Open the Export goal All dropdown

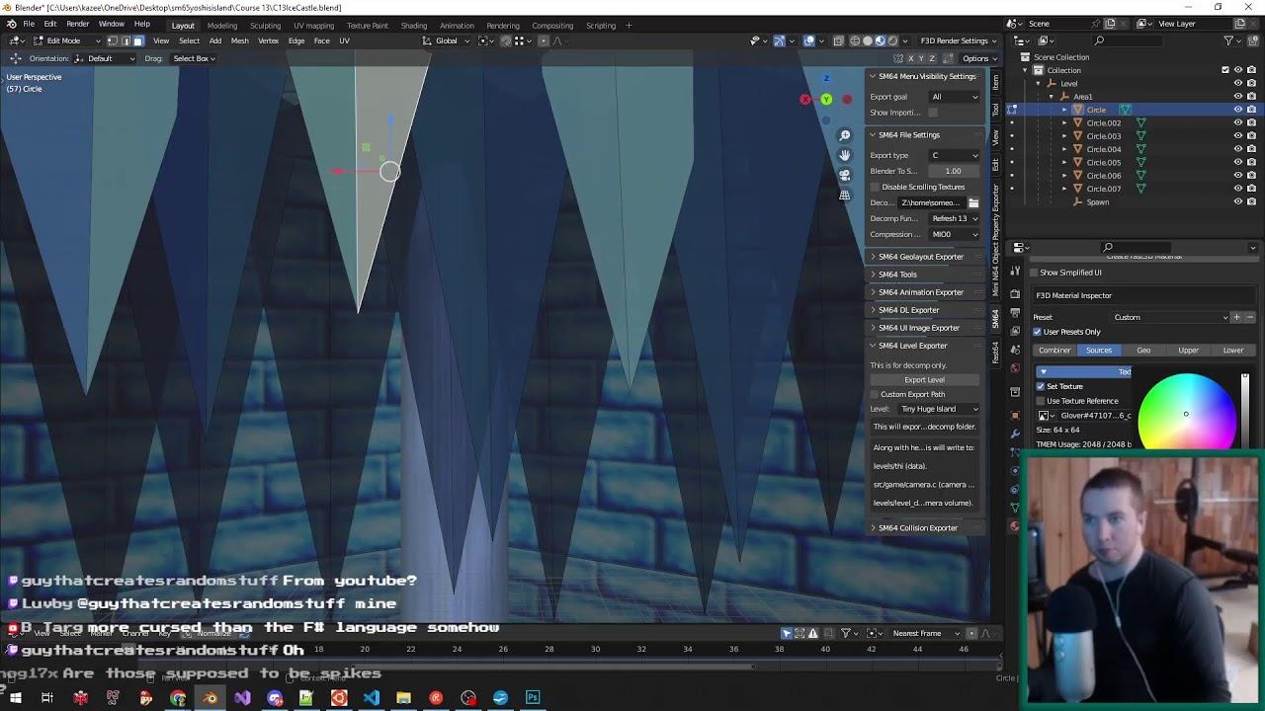[x=955, y=97]
